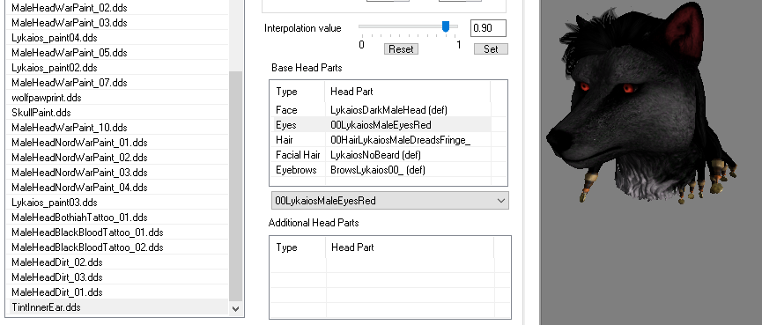Screen dimensions: 762x325
Task: Select MaleHeadNordWarPaint_04.dds entry
Action: (x=119, y=188)
